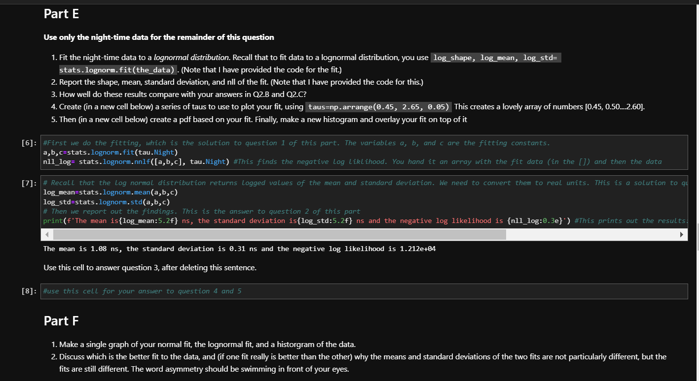Click the 'nll_log= stats.lognorm.nnlf' code line
The image size is (699, 381).
coord(352,162)
